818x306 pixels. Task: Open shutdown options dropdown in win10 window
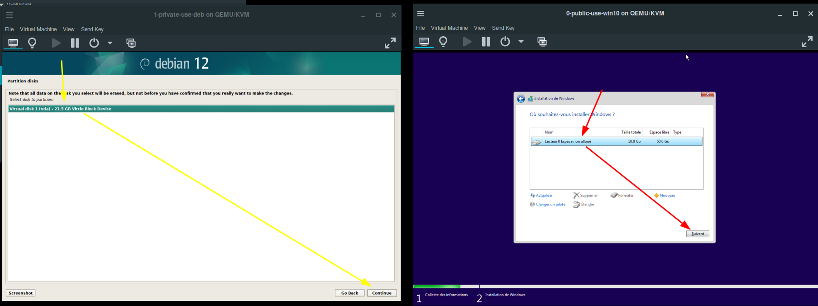521,42
